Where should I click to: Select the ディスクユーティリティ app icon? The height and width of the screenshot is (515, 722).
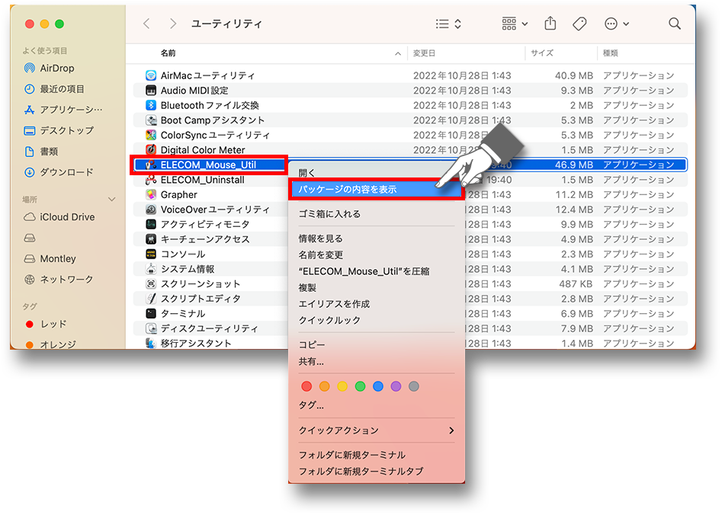click(150, 328)
